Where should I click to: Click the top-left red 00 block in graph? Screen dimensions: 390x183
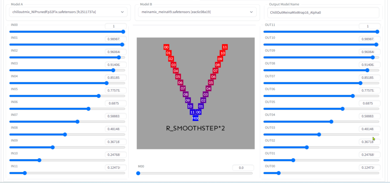coord(166,47)
